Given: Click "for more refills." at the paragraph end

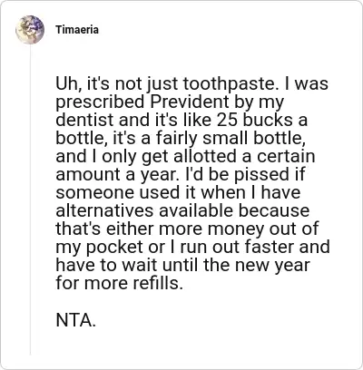Looking at the screenshot, I should [x=120, y=283].
